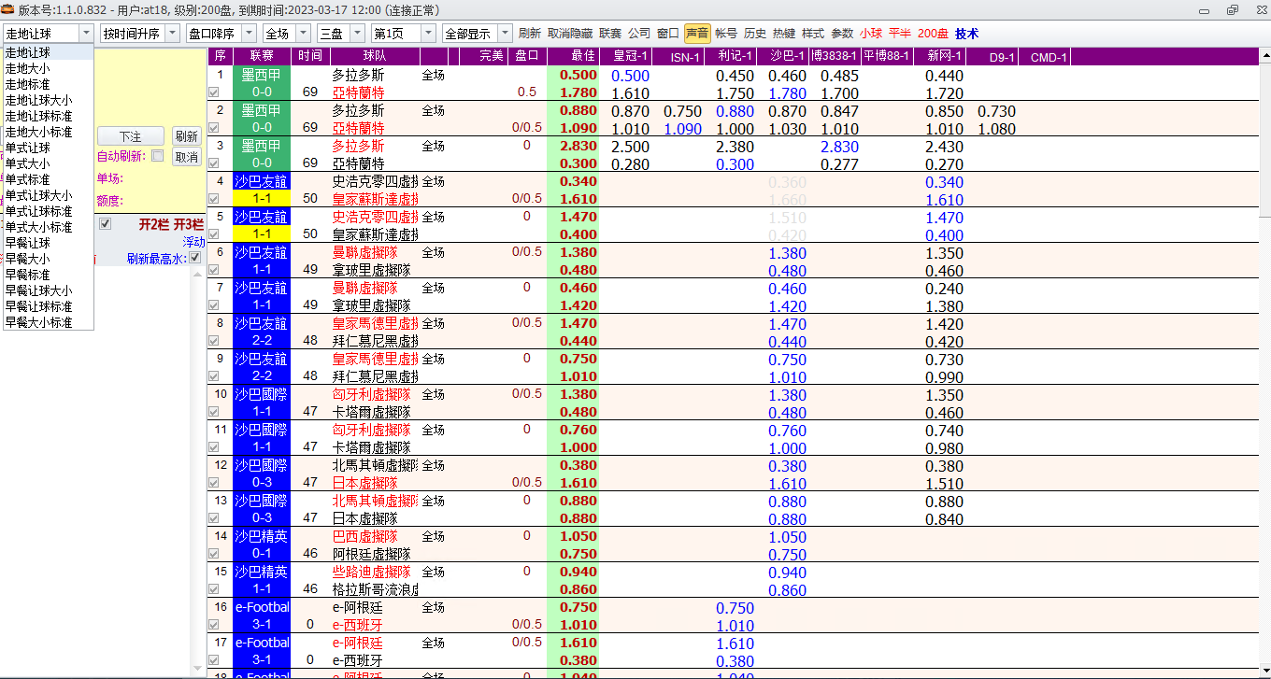Toggle the 声音 sound button
Viewport: 1271px width, 679px height.
pos(697,34)
